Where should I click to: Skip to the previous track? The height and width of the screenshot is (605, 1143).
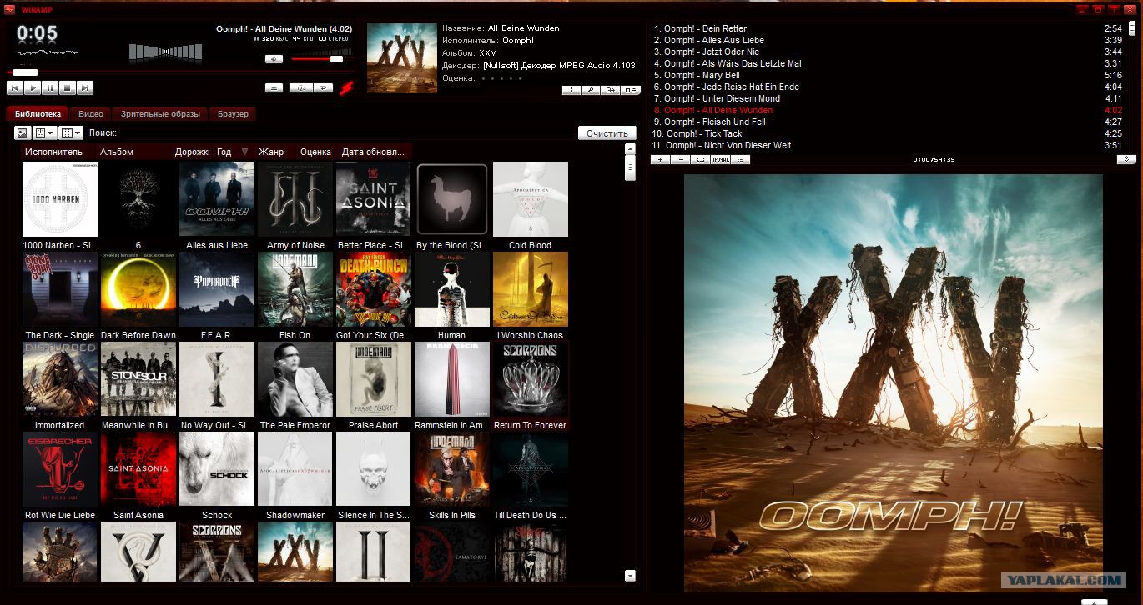[x=15, y=87]
